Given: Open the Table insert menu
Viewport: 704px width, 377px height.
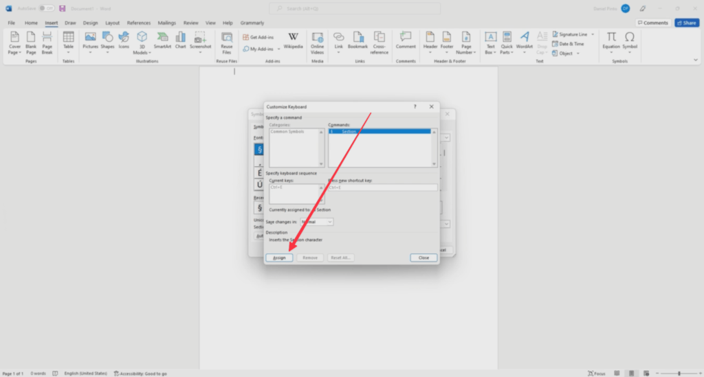Looking at the screenshot, I should tap(68, 43).
